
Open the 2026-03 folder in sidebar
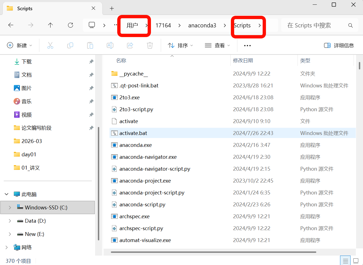(28, 141)
